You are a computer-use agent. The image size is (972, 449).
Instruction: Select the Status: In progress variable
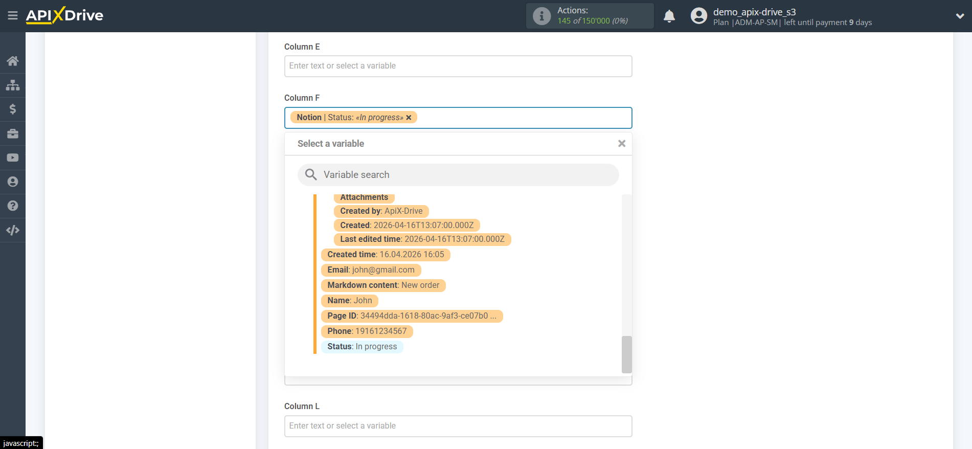click(362, 347)
